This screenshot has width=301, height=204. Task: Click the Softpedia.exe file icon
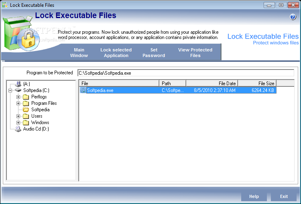point(83,90)
